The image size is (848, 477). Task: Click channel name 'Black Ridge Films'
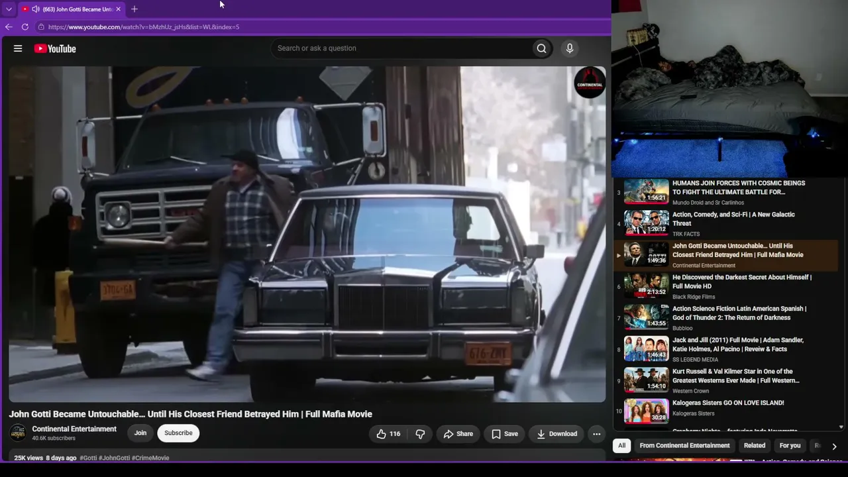694,297
